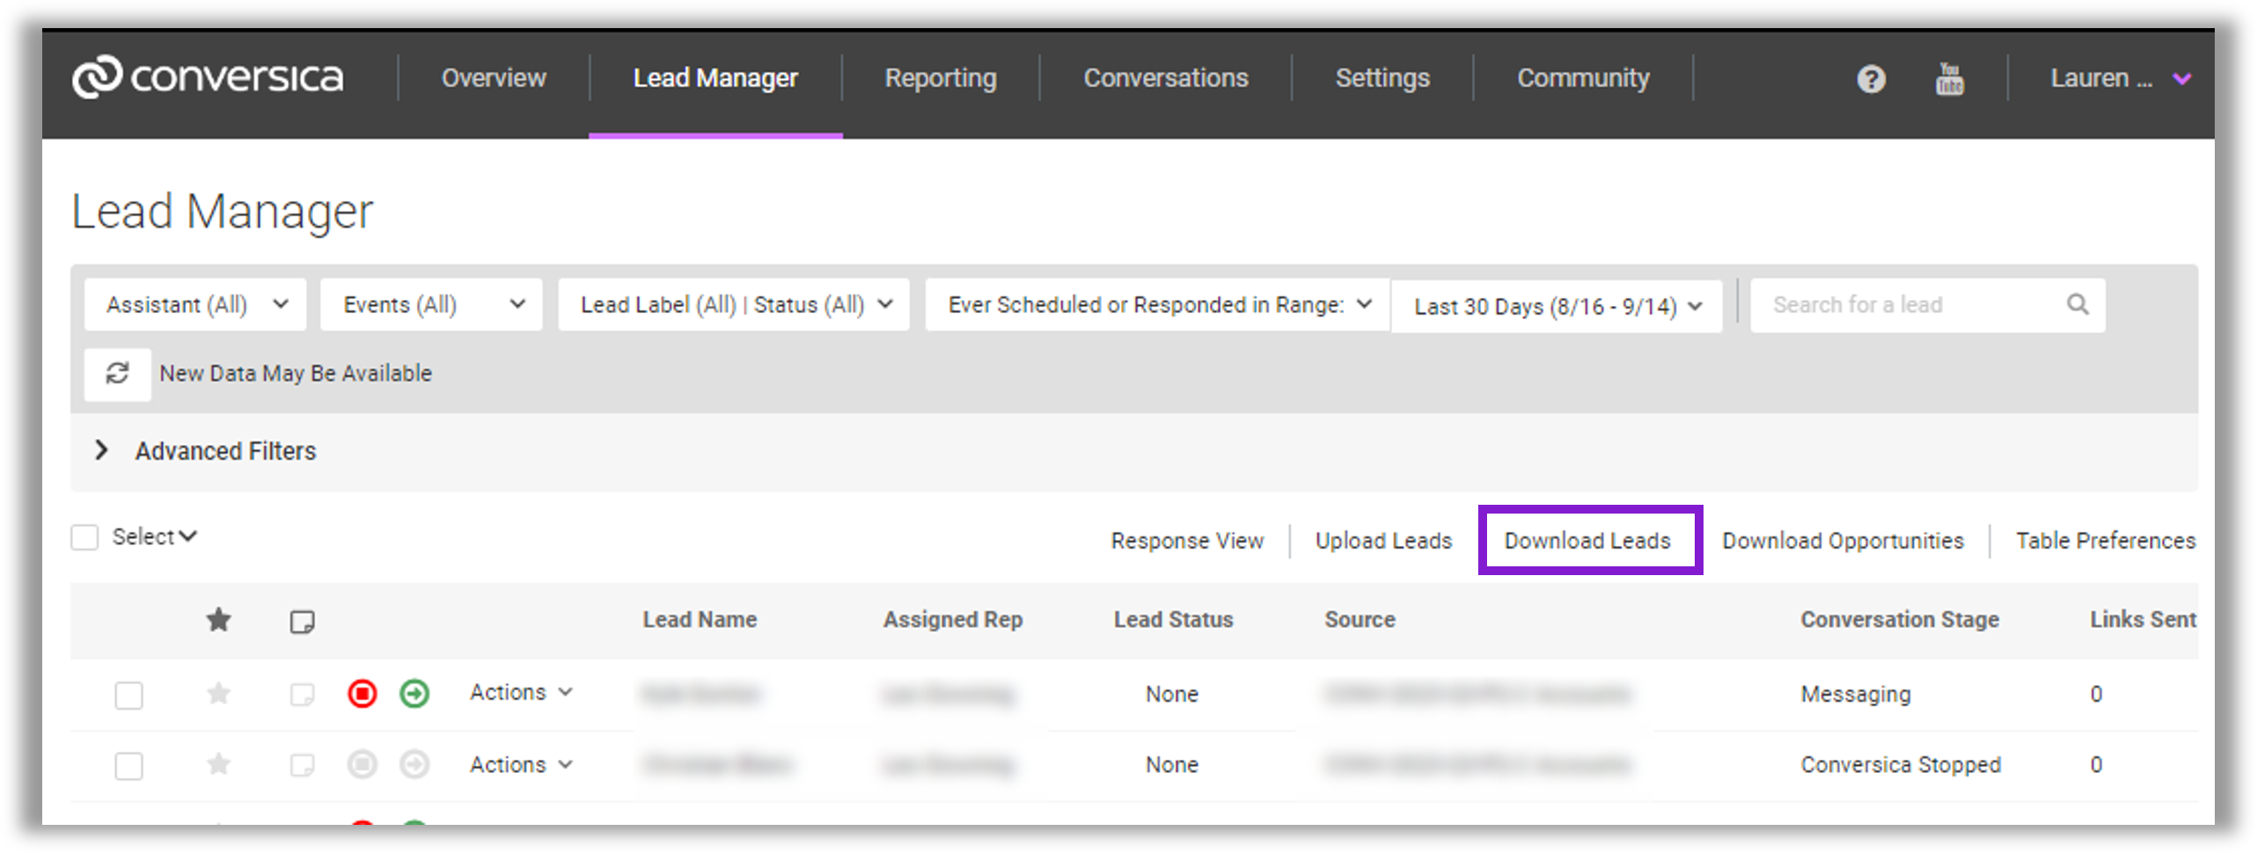The height and width of the screenshot is (853, 2257).
Task: Check the Conversica Stopped row checkbox
Action: tap(128, 766)
